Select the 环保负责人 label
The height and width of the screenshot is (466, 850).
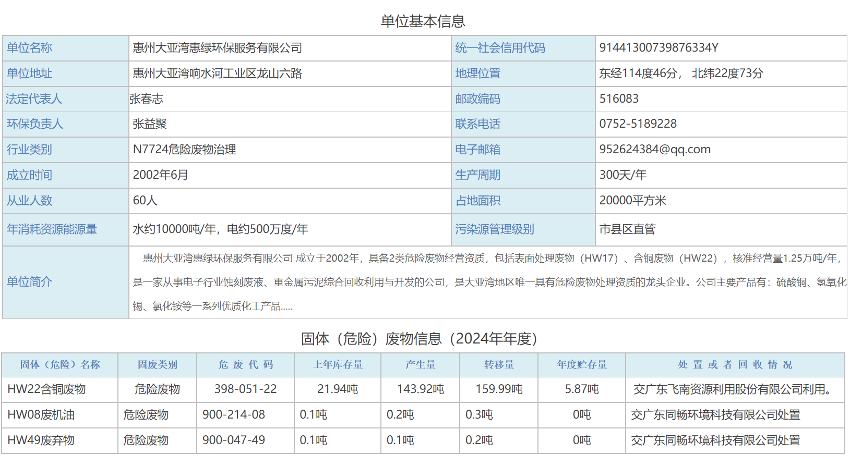tap(34, 124)
